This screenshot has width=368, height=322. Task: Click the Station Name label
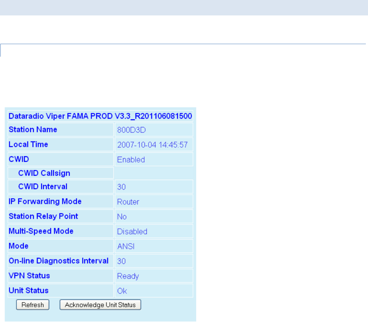click(x=33, y=129)
